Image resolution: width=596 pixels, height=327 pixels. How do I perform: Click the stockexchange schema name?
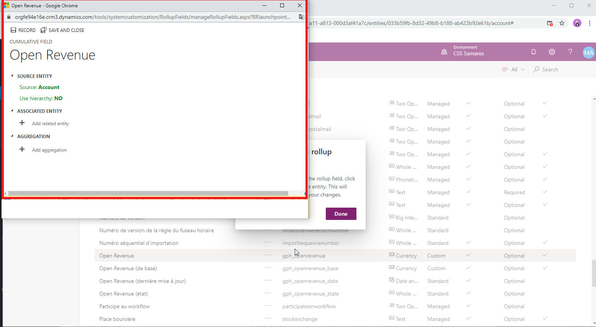coord(300,319)
